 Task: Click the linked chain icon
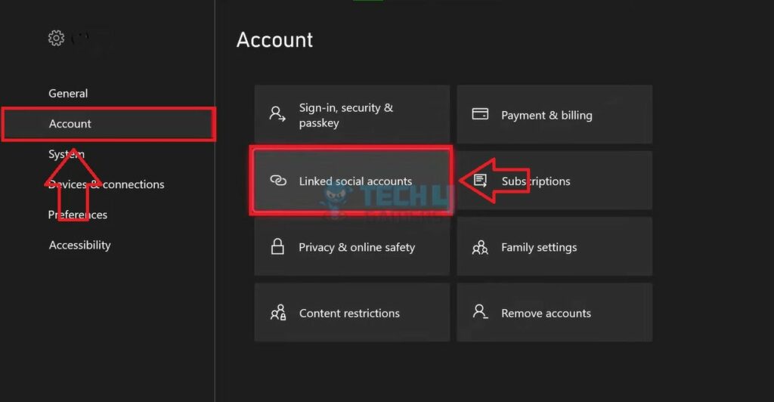(x=278, y=181)
